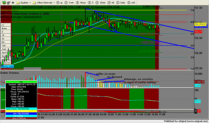
Task: Click the 'MM Lines (Start Date: October 2, 2008)' label
Action: pos(25,14)
